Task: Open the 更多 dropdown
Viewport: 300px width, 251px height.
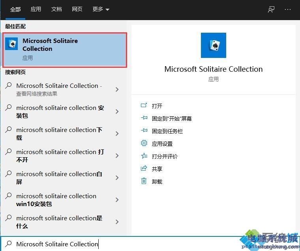Action: pyautogui.click(x=101, y=9)
